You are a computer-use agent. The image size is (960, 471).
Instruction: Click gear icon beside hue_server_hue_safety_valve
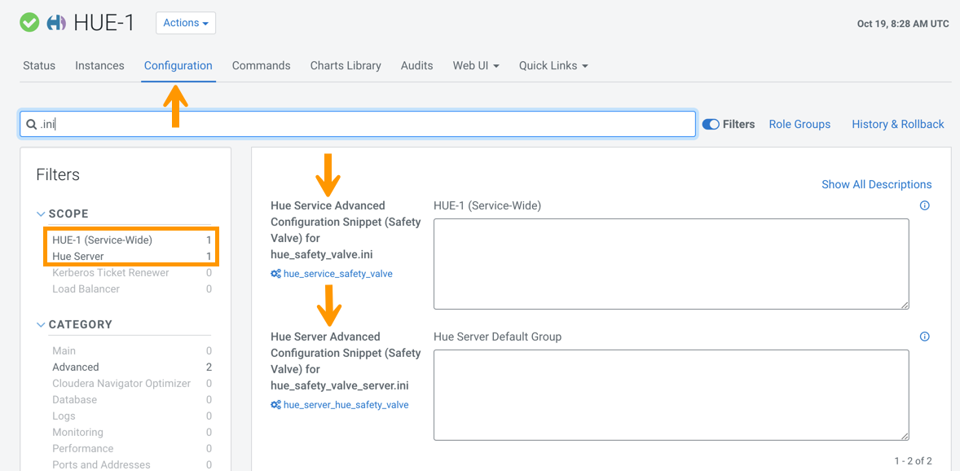point(275,405)
